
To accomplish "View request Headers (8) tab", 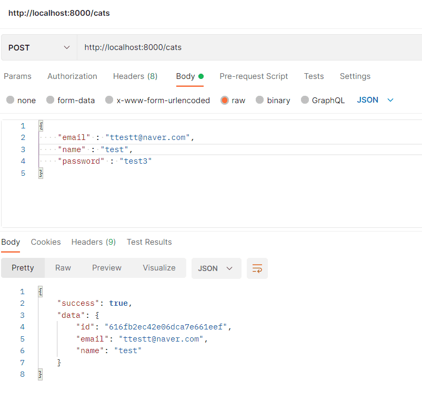I will [135, 76].
